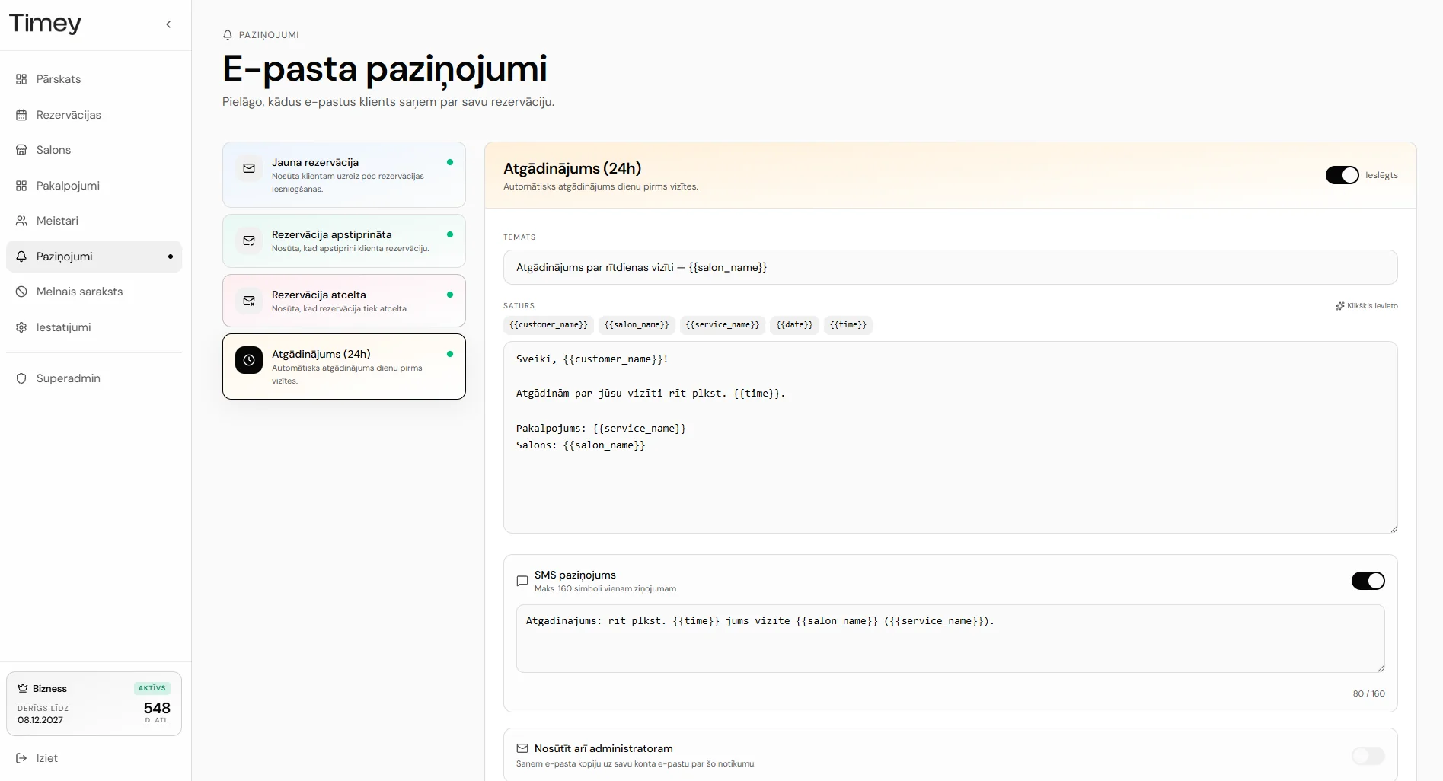
Task: Open Meistari page
Action: pyautogui.click(x=94, y=221)
